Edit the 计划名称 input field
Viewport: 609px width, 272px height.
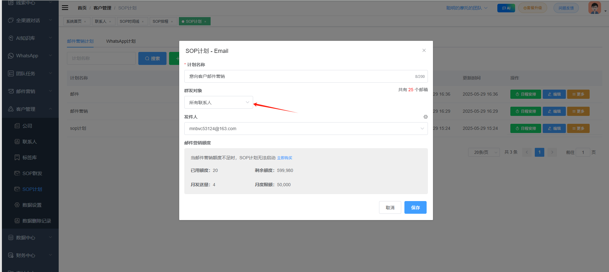click(x=306, y=76)
